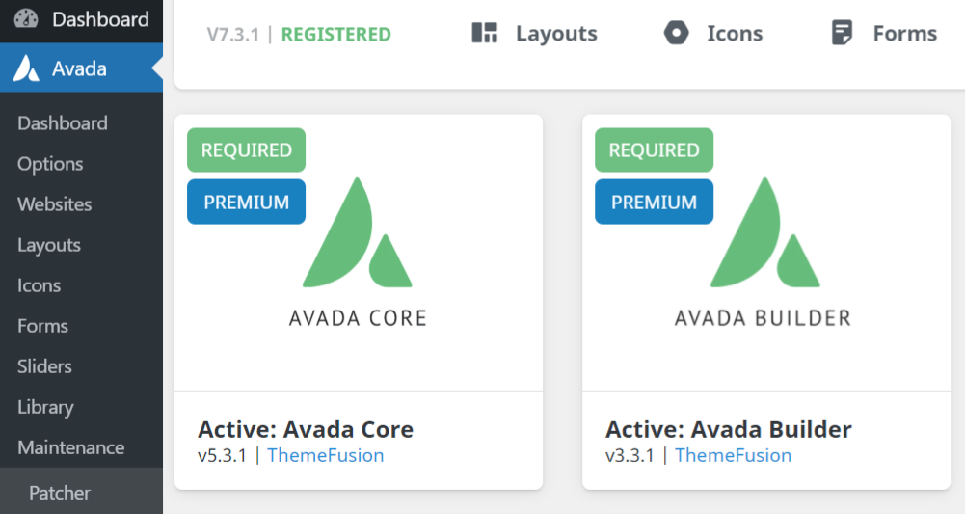Viewport: 965px width, 514px height.
Task: Click the REQUIRED badge on Avada Core
Action: 246,150
